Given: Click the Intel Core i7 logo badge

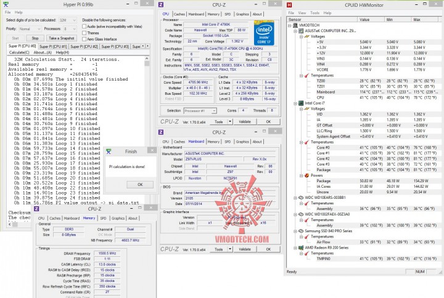Looking at the screenshot, I should tap(264, 33).
